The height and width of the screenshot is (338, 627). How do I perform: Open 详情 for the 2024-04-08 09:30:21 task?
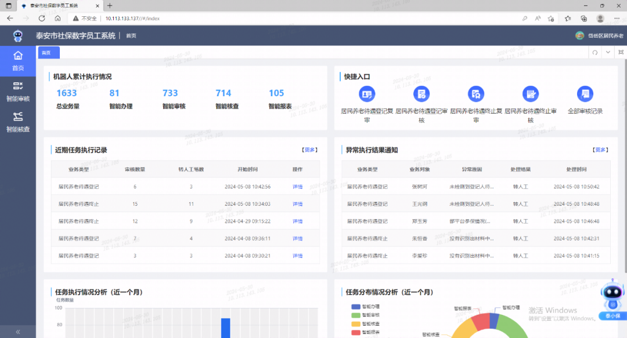297,256
